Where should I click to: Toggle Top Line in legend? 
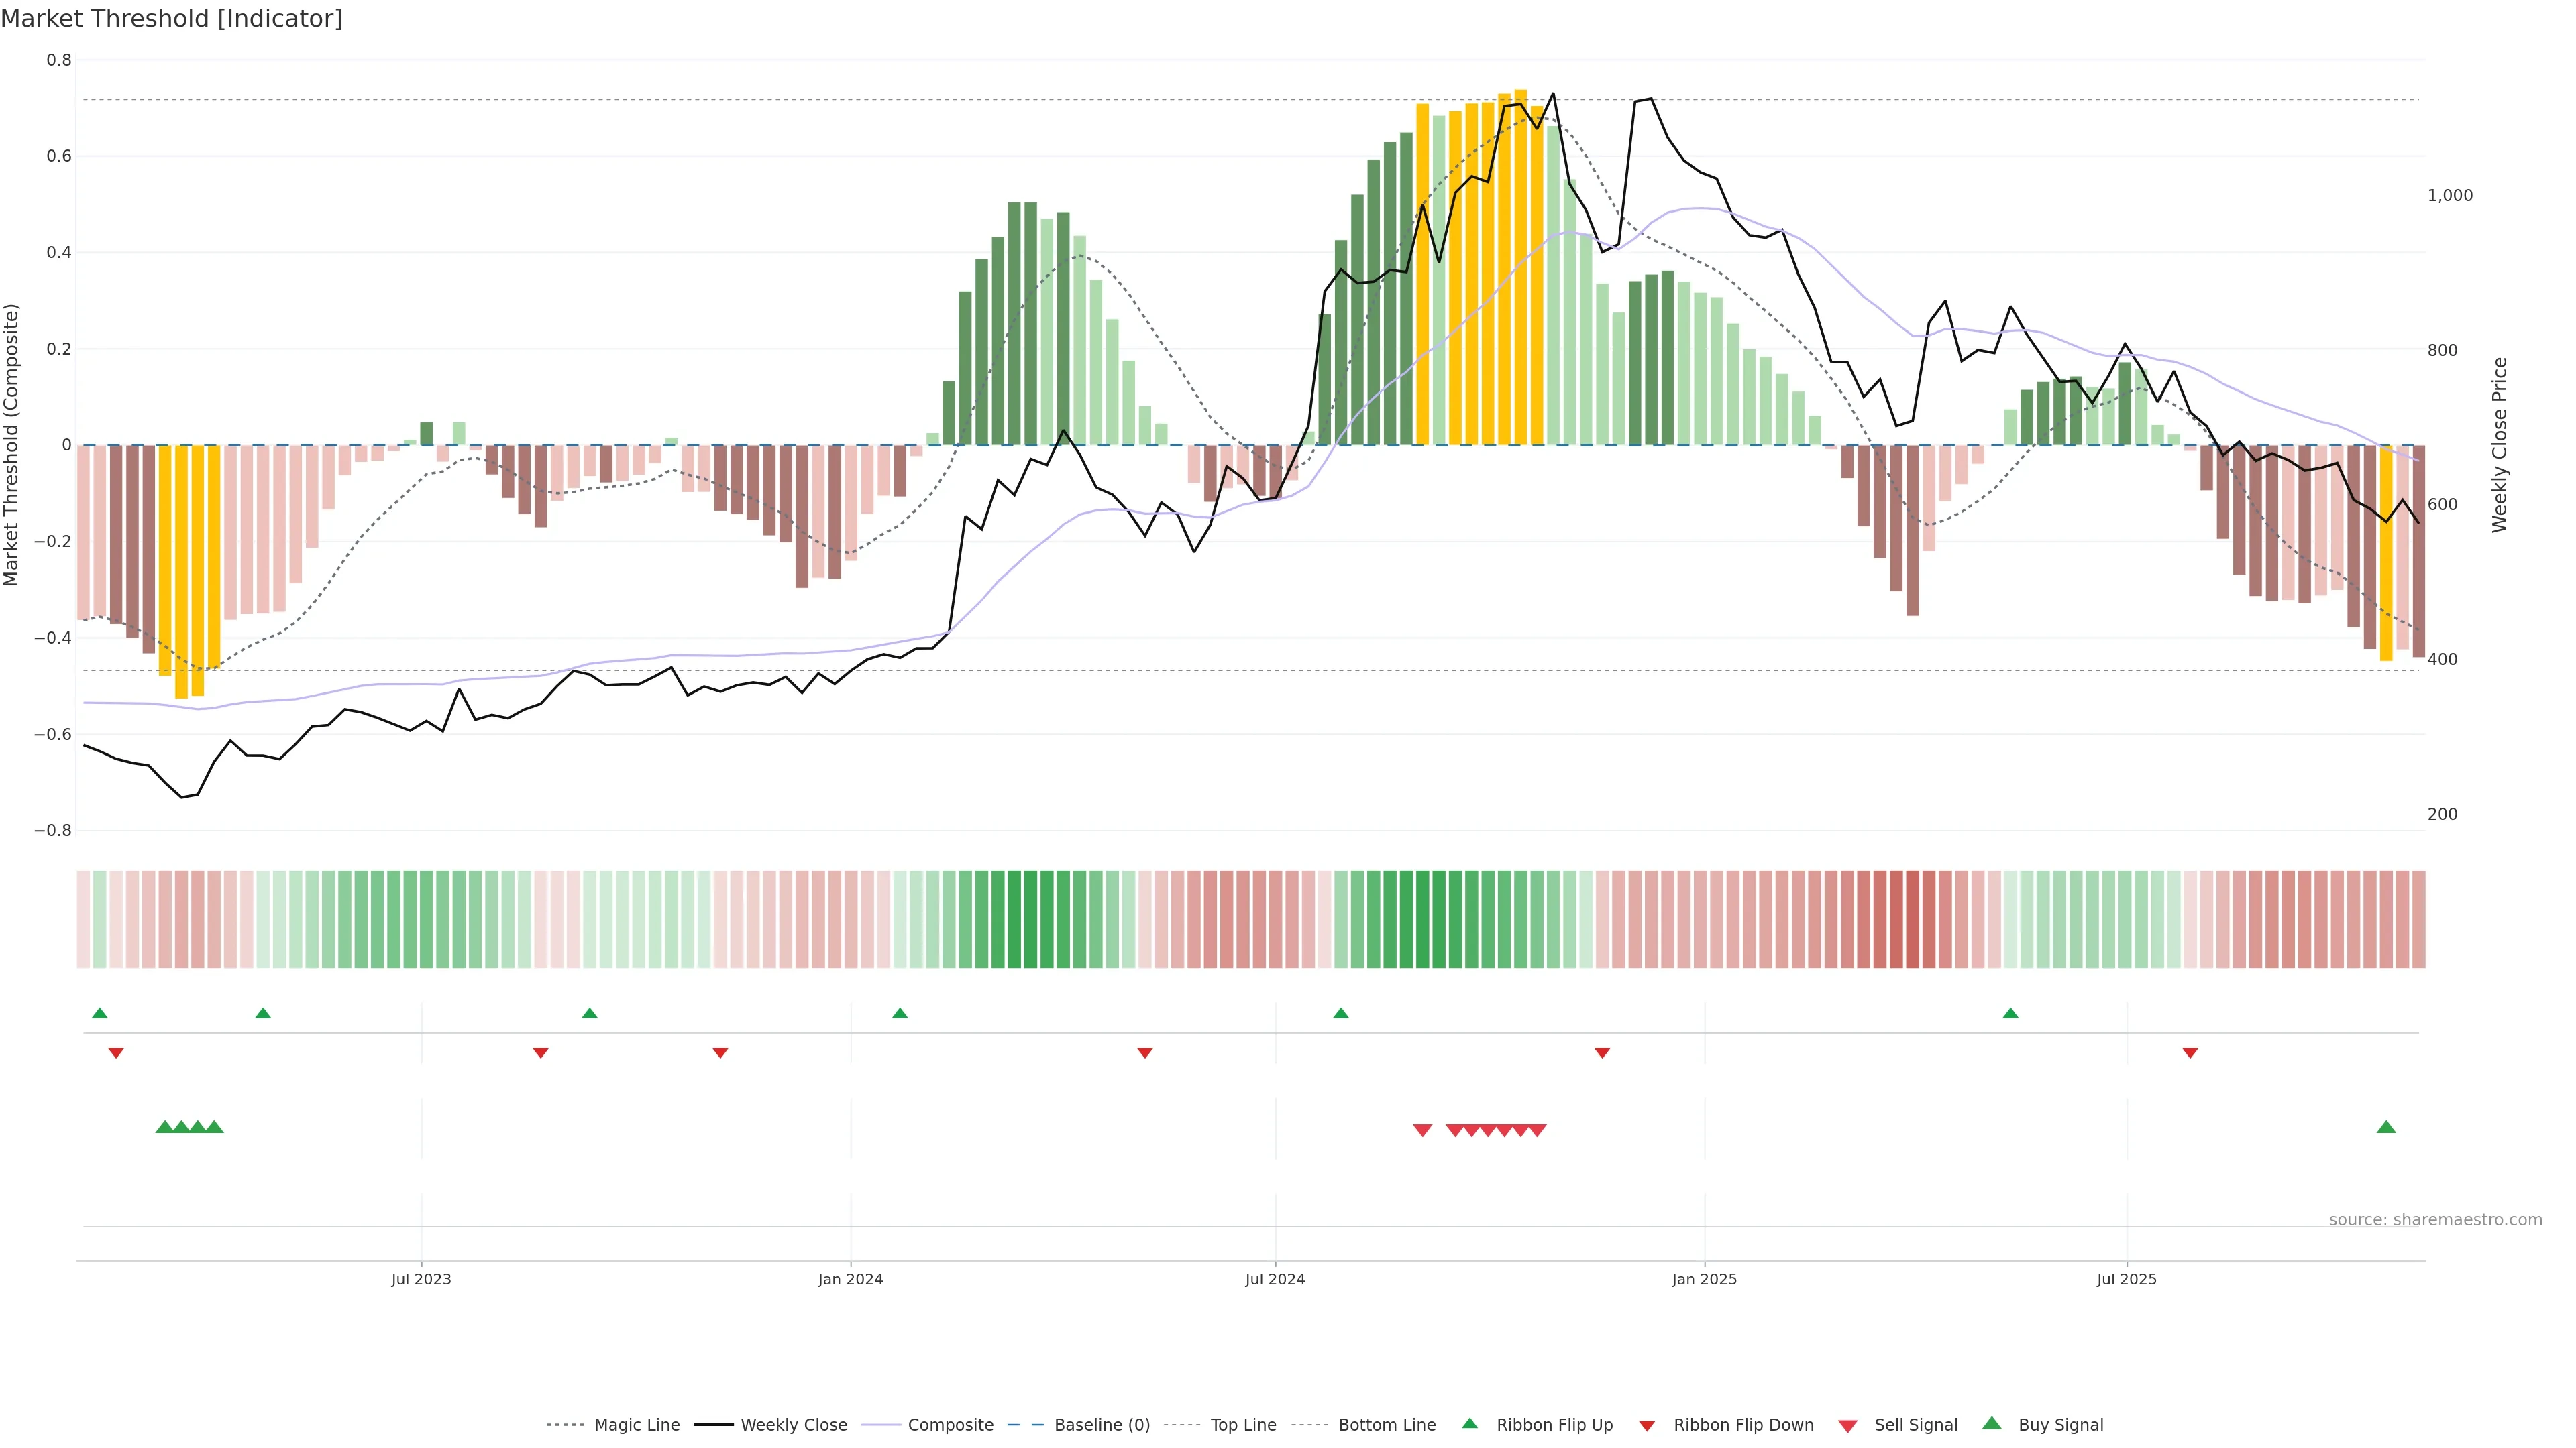[x=1243, y=1425]
